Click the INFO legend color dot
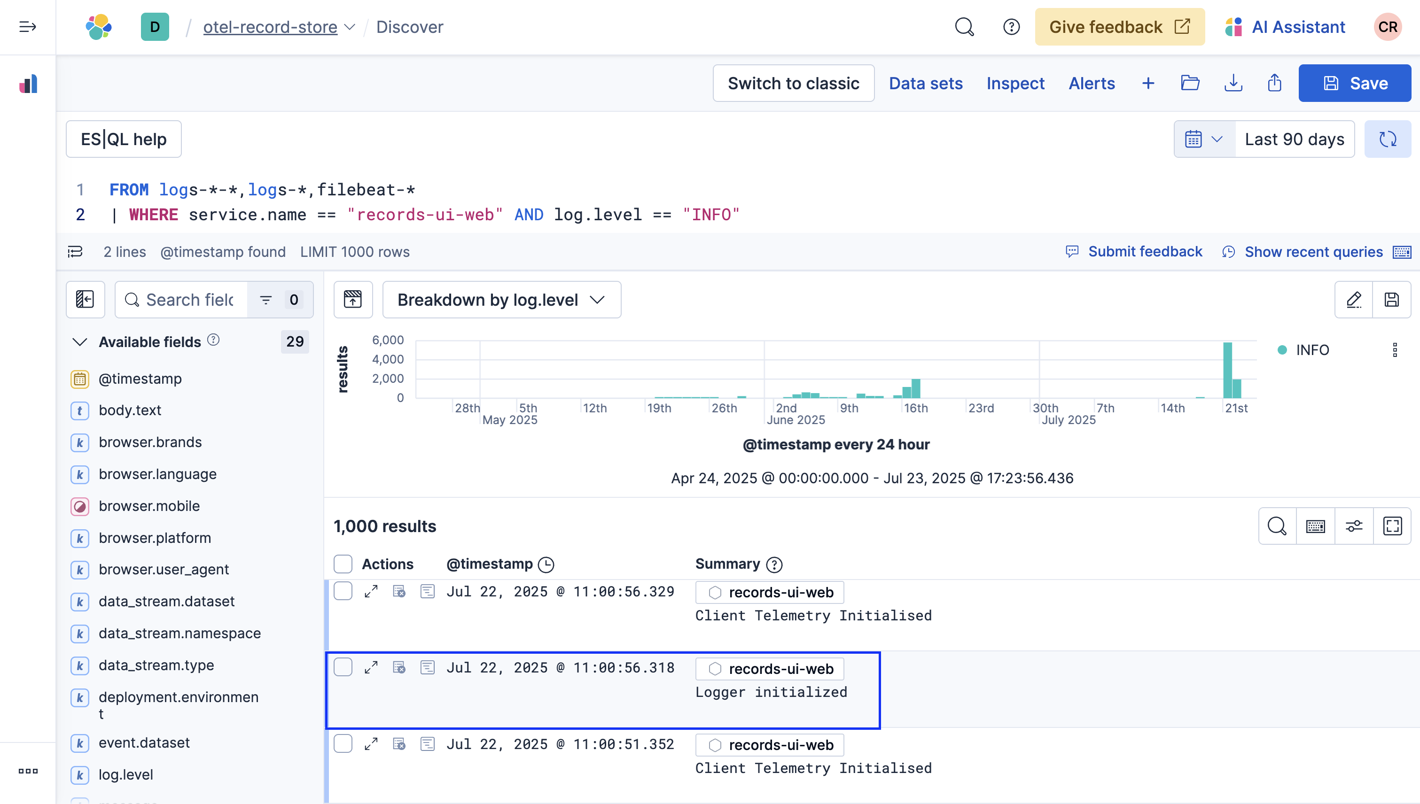Viewport: 1420px width, 804px height. point(1282,350)
